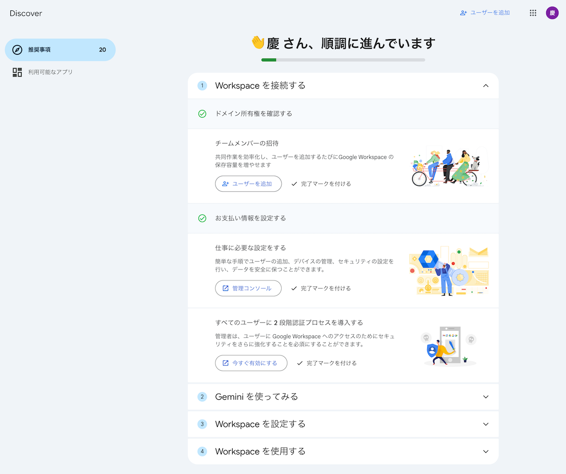Click the お支払い情報を設定する row text

(250, 218)
